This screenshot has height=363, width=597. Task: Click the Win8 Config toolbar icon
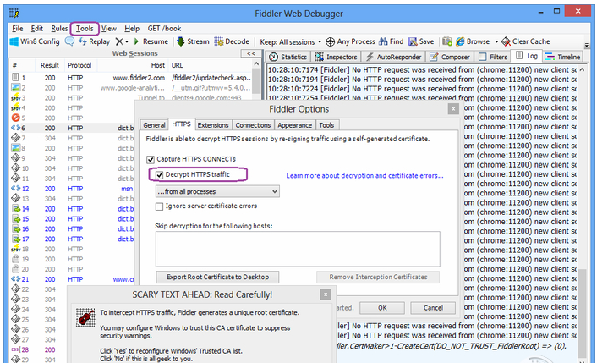pyautogui.click(x=14, y=41)
